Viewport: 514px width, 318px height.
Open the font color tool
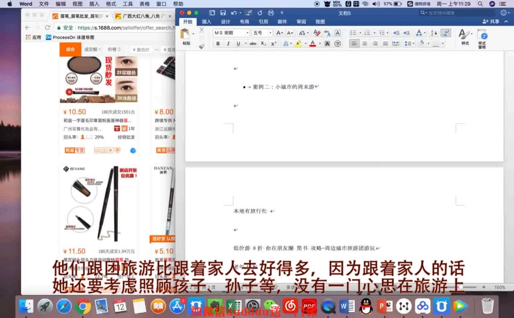312,43
